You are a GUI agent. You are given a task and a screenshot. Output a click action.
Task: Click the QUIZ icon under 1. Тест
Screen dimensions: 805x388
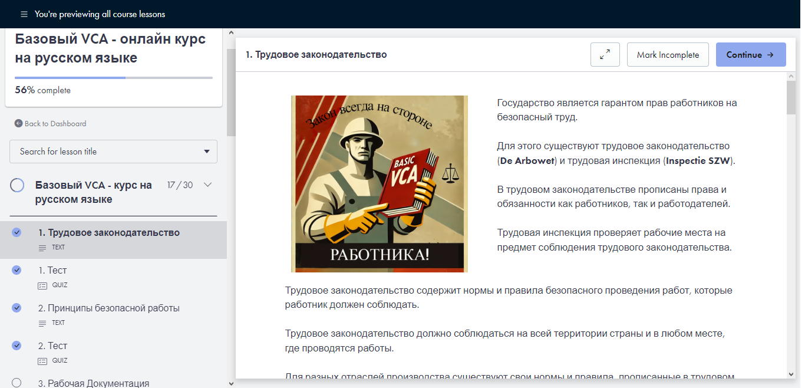coord(42,285)
